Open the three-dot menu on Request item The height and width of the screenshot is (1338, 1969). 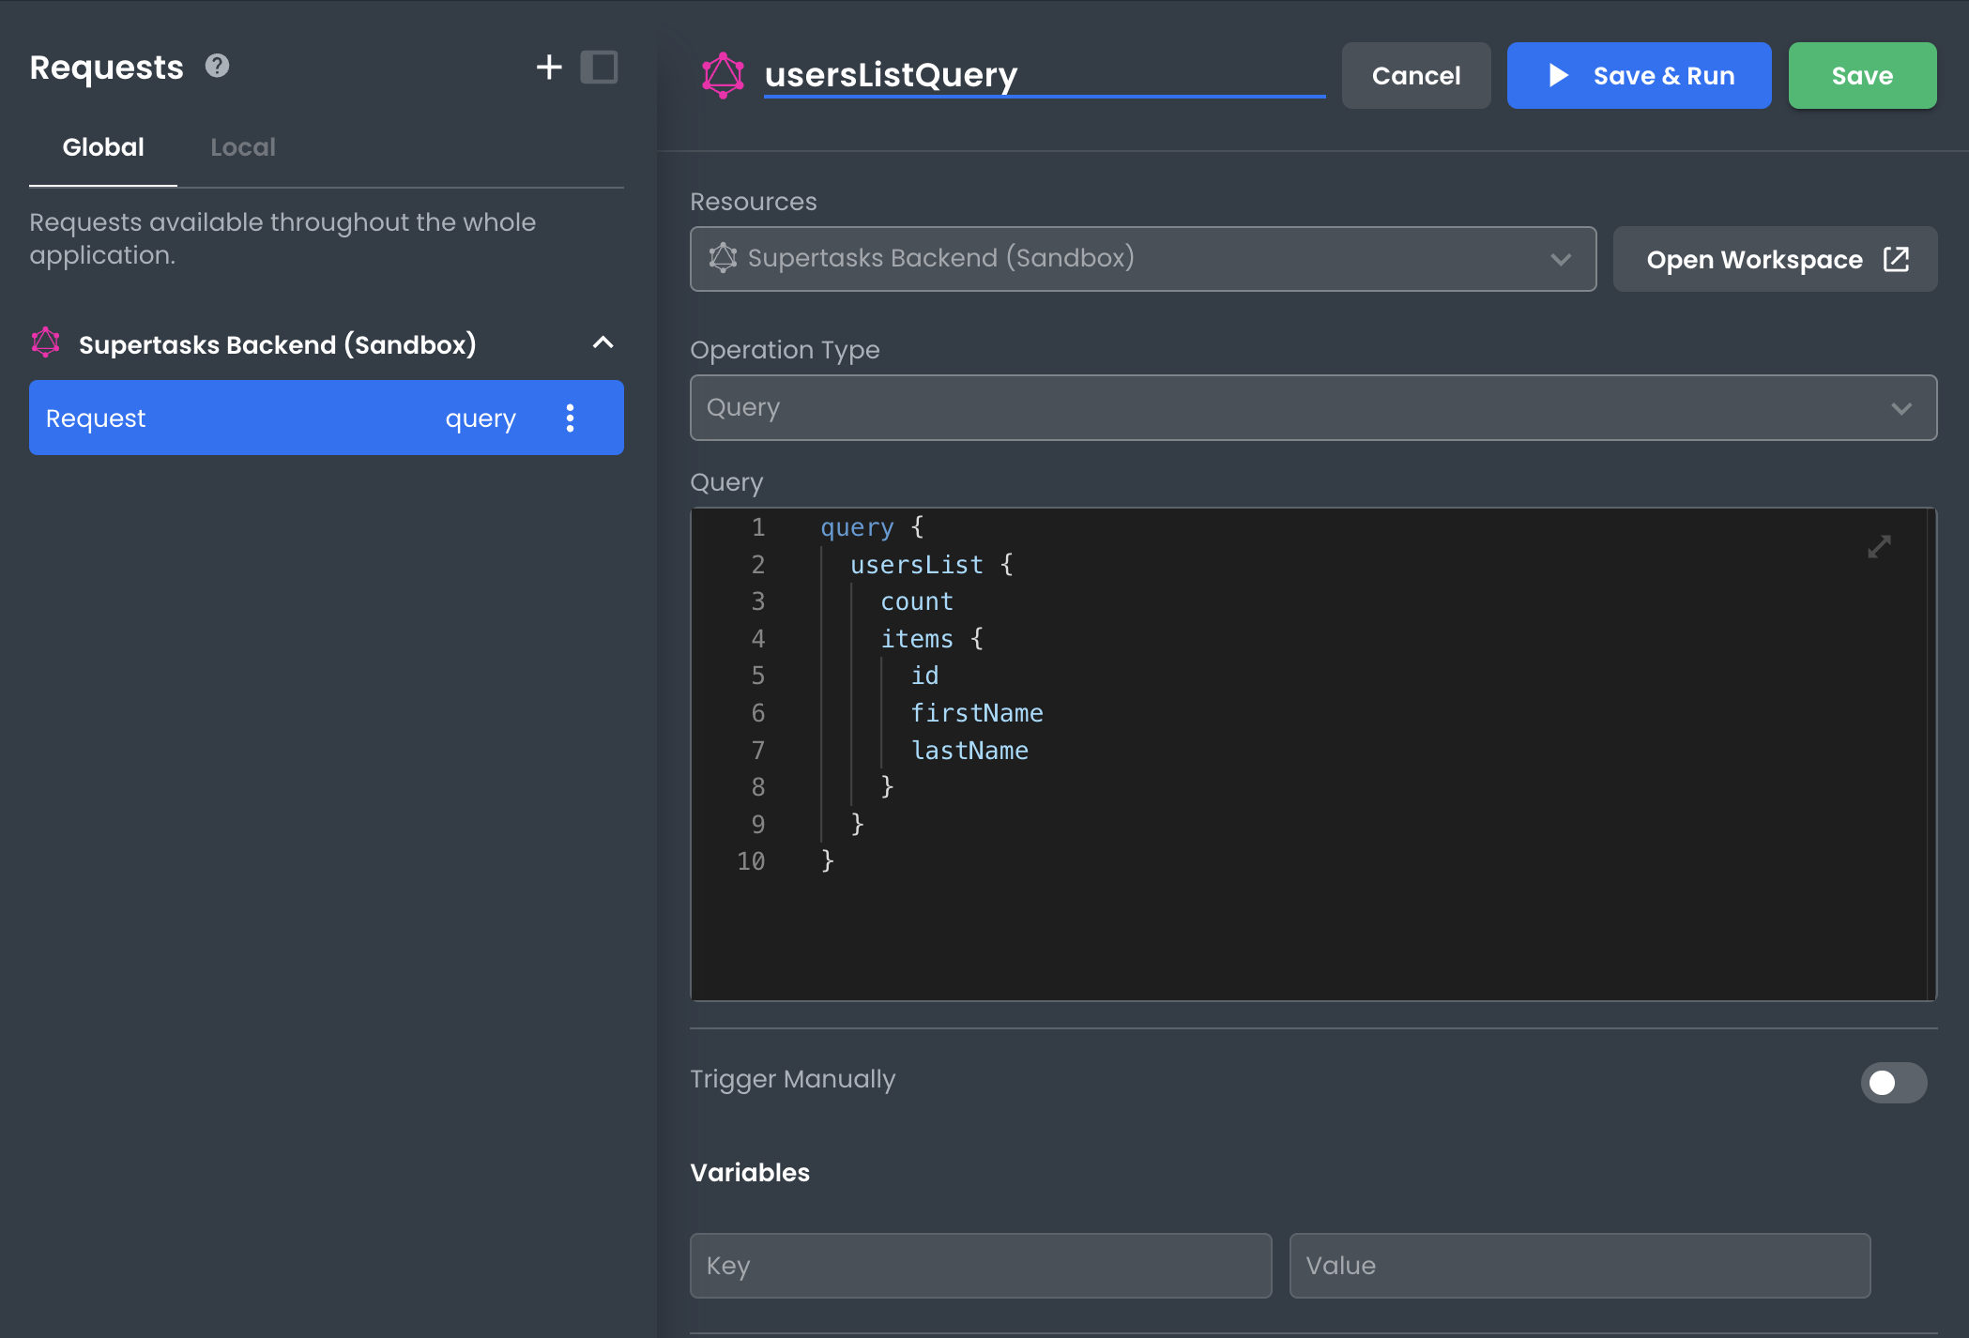click(x=570, y=418)
